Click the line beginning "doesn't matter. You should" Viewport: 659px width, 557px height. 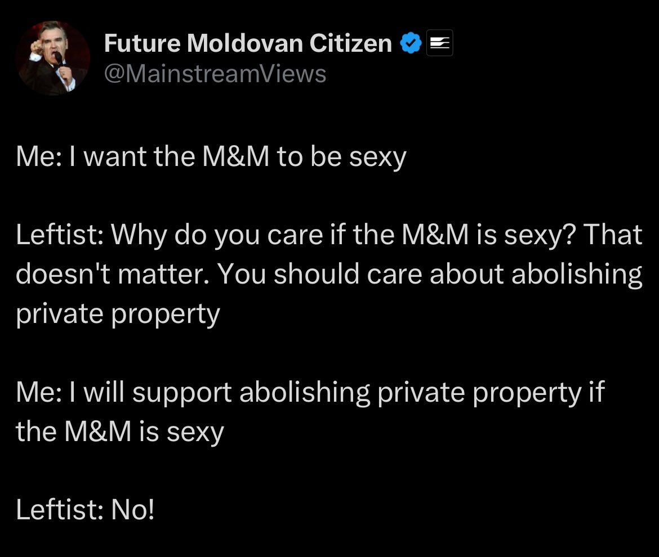pos(329,273)
